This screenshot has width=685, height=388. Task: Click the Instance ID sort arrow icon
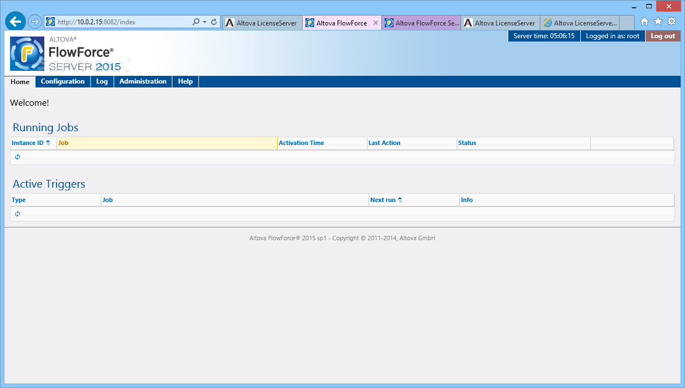coord(48,143)
